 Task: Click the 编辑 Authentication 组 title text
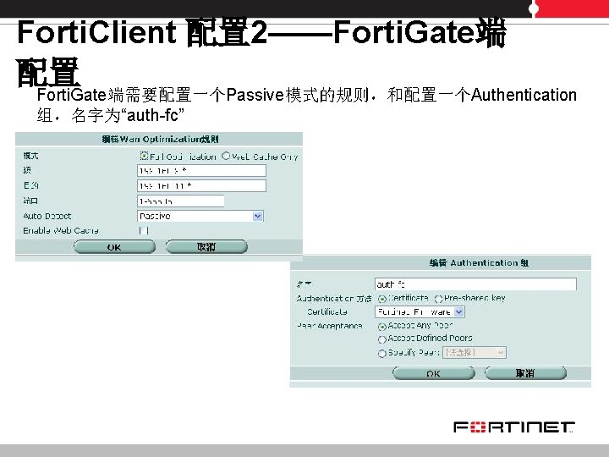[480, 263]
